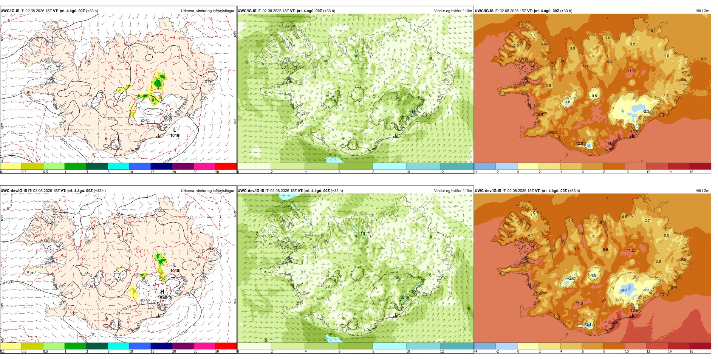Click the -2.3 glacier reading on UWC temperature map
The width and height of the screenshot is (718, 359).
[646, 111]
